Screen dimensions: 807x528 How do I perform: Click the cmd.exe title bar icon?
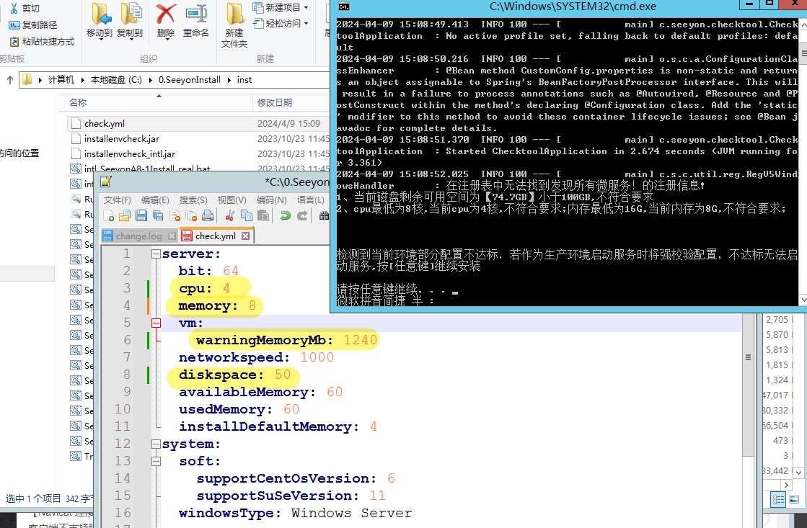344,6
